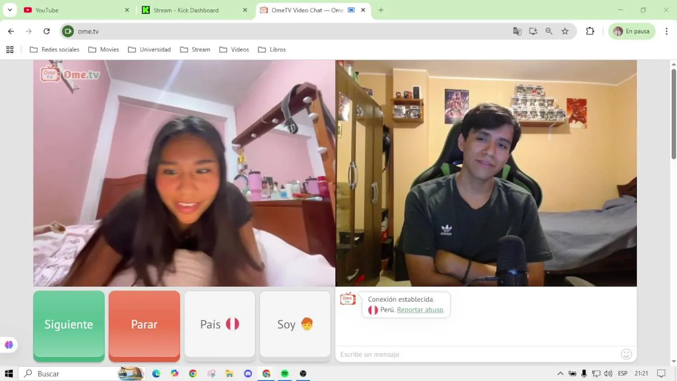Click the Windows Start button

pos(8,374)
